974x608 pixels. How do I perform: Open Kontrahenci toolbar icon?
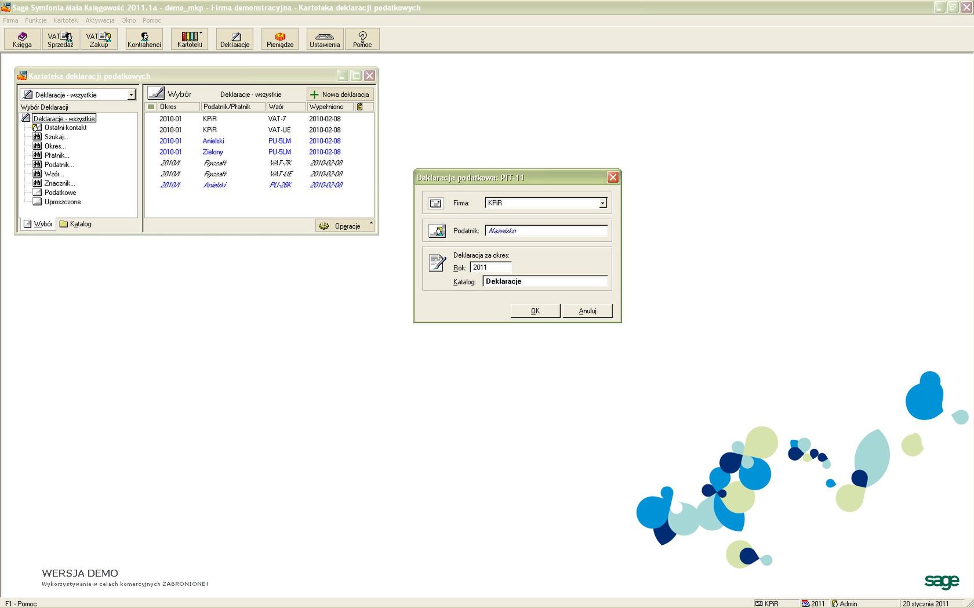144,39
